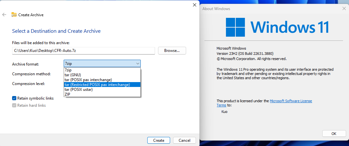Click the Version 23H2 OS Build text
This screenshot has height=146, width=349.
[x=245, y=54]
